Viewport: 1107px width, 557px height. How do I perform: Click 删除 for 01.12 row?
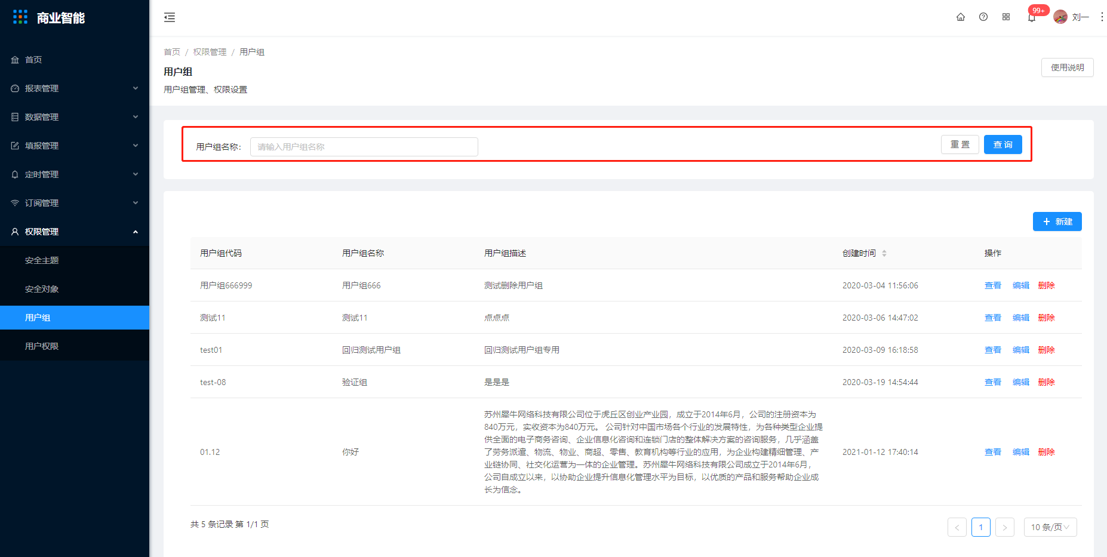pyautogui.click(x=1046, y=452)
